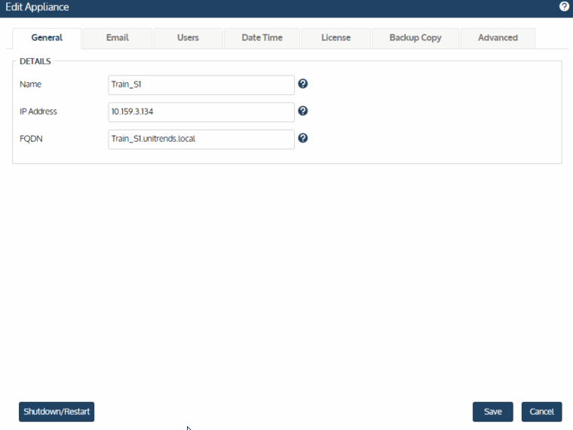Viewport: 573px width, 430px height.
Task: Click the Shutdown/Restart button
Action: (x=57, y=412)
